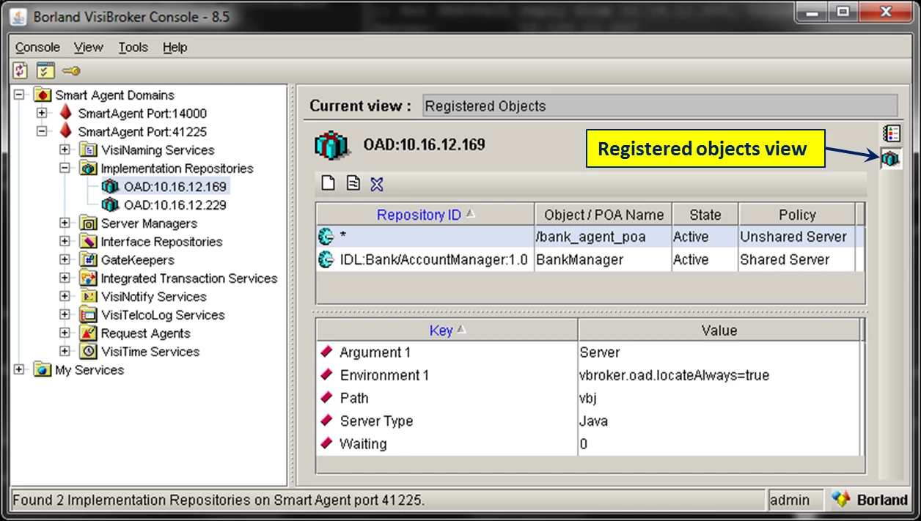Click the blue X delete icon

[377, 183]
